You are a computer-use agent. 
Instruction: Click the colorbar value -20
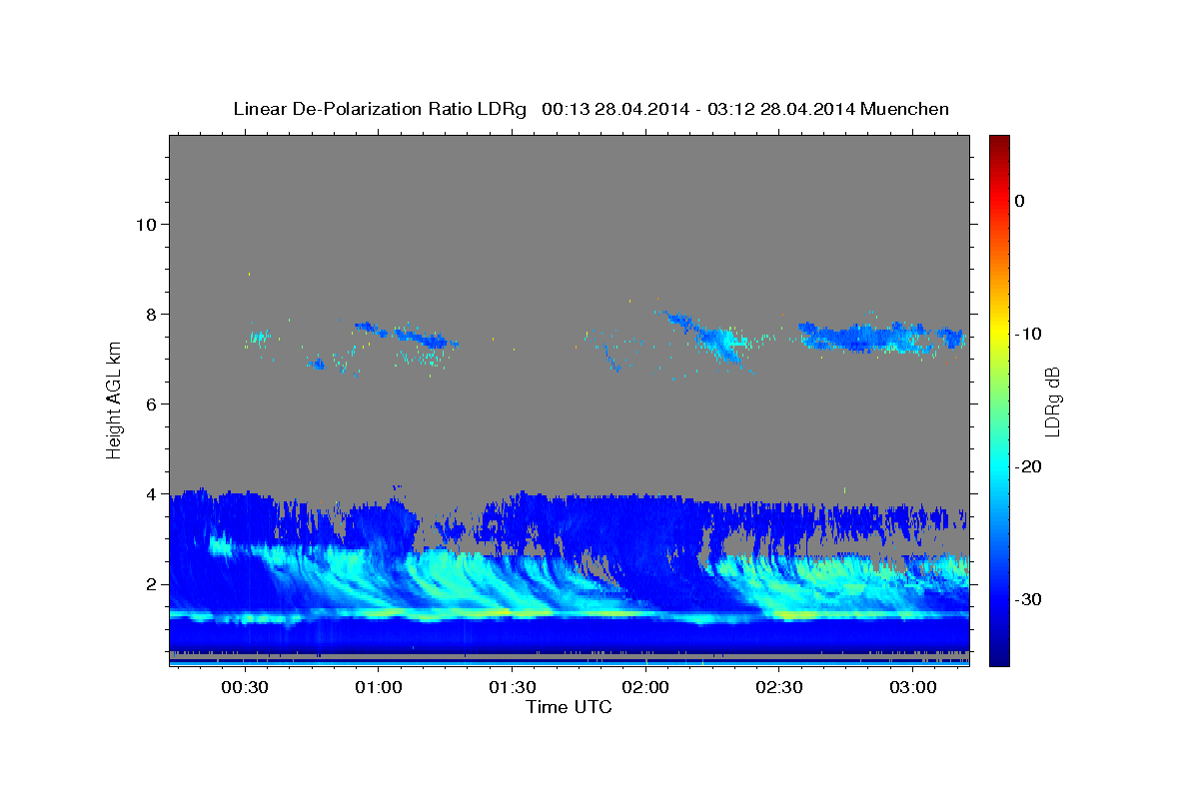pos(1029,466)
